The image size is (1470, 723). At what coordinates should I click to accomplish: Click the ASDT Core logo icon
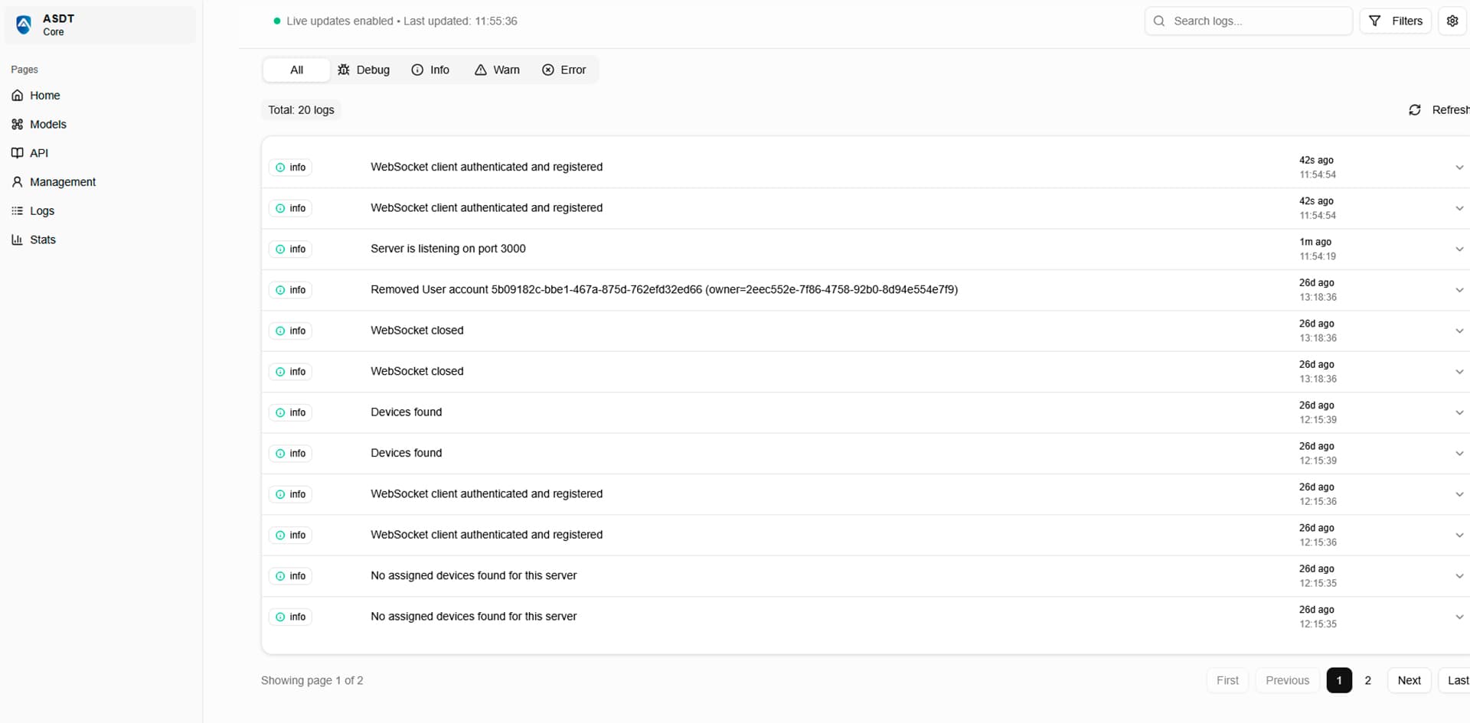click(24, 24)
